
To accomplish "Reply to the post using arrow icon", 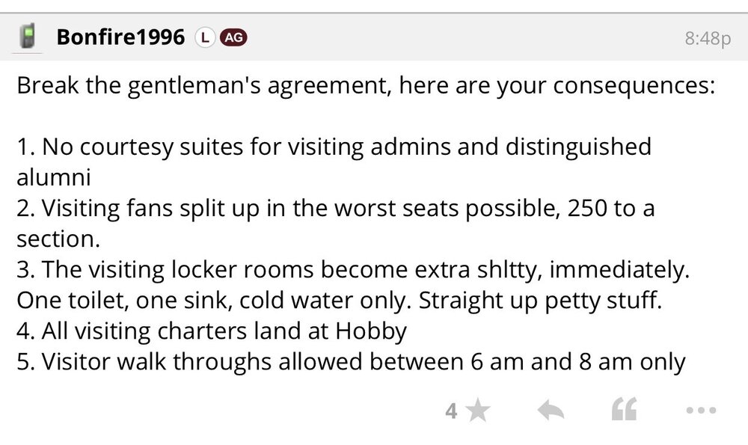I will click(551, 410).
